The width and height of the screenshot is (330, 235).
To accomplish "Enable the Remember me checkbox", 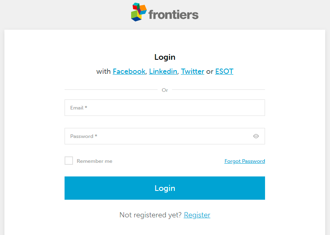I will click(69, 161).
